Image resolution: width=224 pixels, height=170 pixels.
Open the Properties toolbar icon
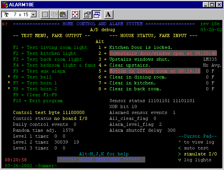pyautogui.click(x=87, y=15)
